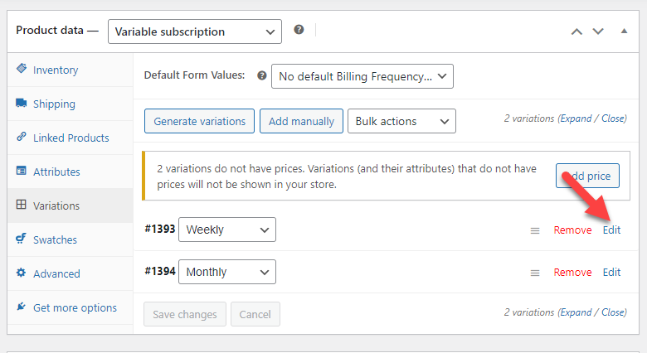Switch to the Variations tab
Screen dimensions: 647x353
[56, 206]
